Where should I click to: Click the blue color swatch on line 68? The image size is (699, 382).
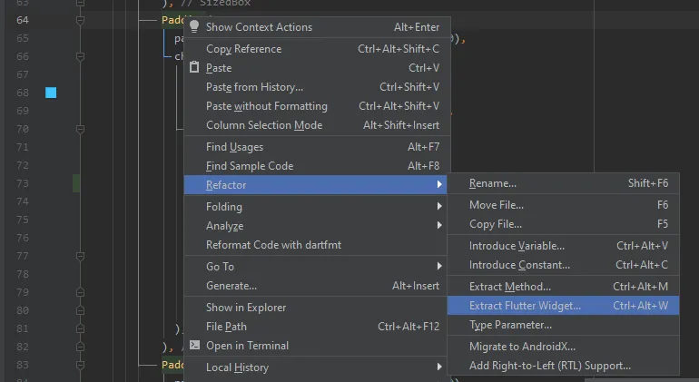pos(51,93)
